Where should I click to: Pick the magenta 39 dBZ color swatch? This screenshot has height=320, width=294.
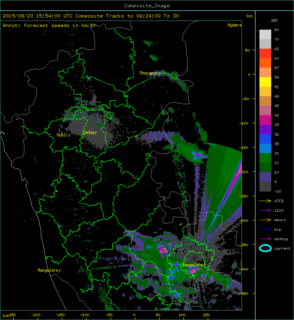(x=265, y=120)
